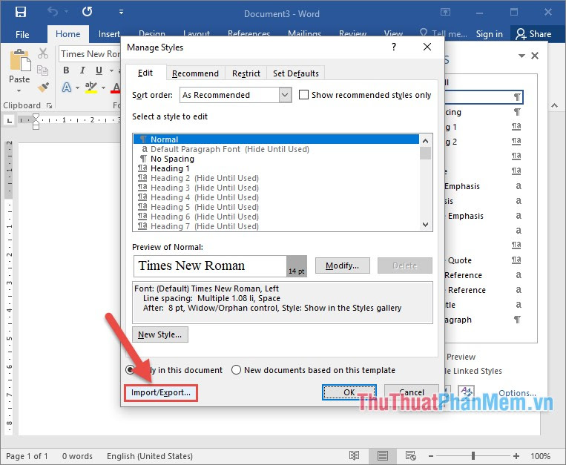Select the Format Painter brush
566x465 pixels.
point(43,87)
